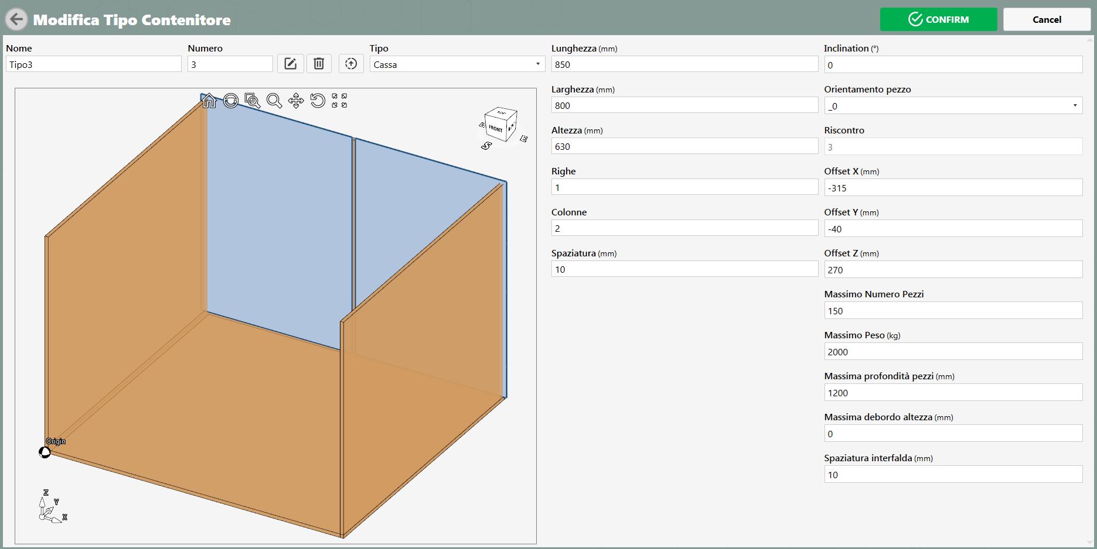Screen dimensions: 1097x549
Task: Click the Massima profondità pezzi field
Action: tap(953, 393)
